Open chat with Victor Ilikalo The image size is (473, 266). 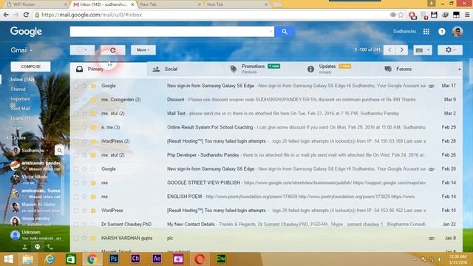[x=35, y=180]
